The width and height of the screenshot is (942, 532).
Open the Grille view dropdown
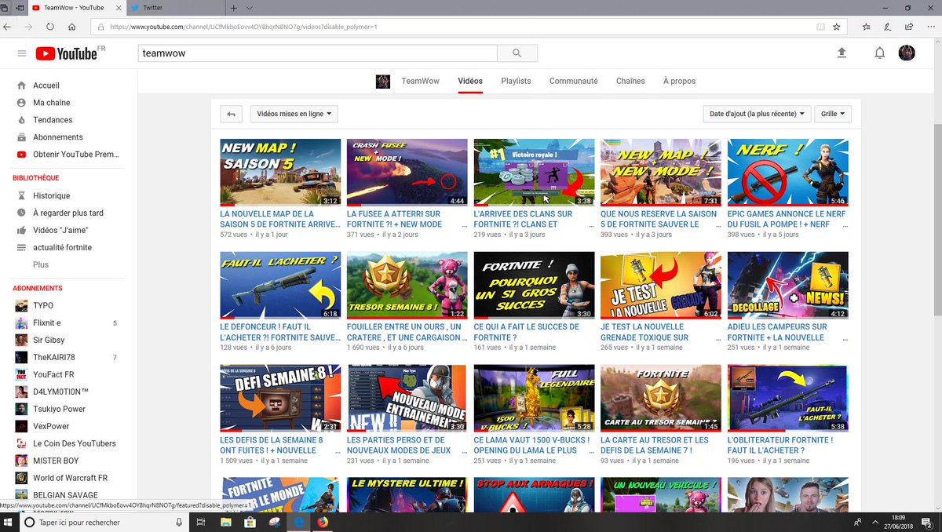tap(833, 114)
